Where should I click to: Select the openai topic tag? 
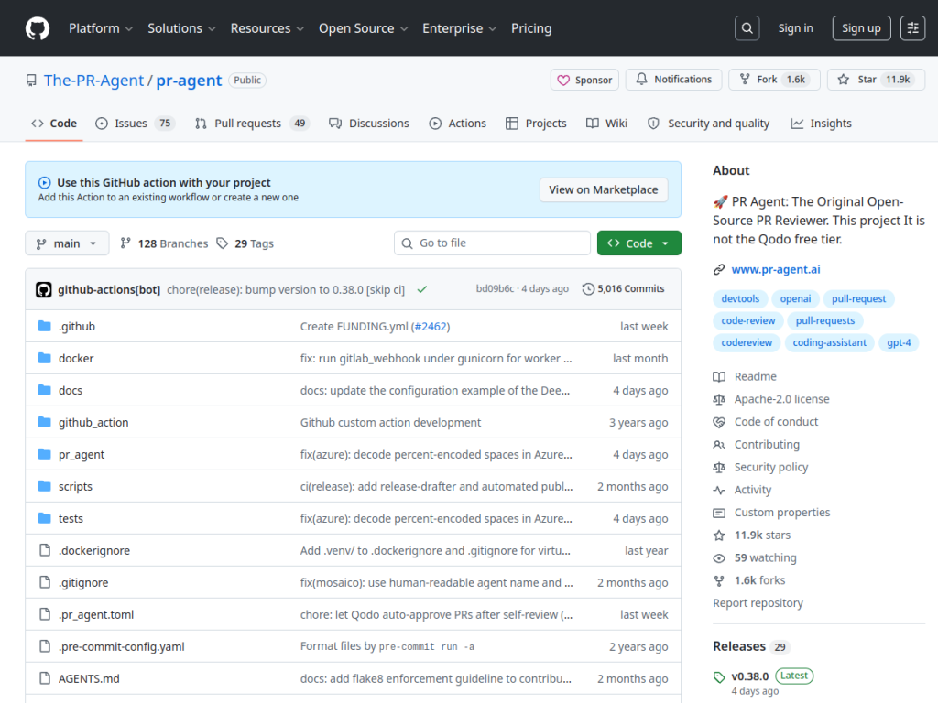[x=796, y=299]
